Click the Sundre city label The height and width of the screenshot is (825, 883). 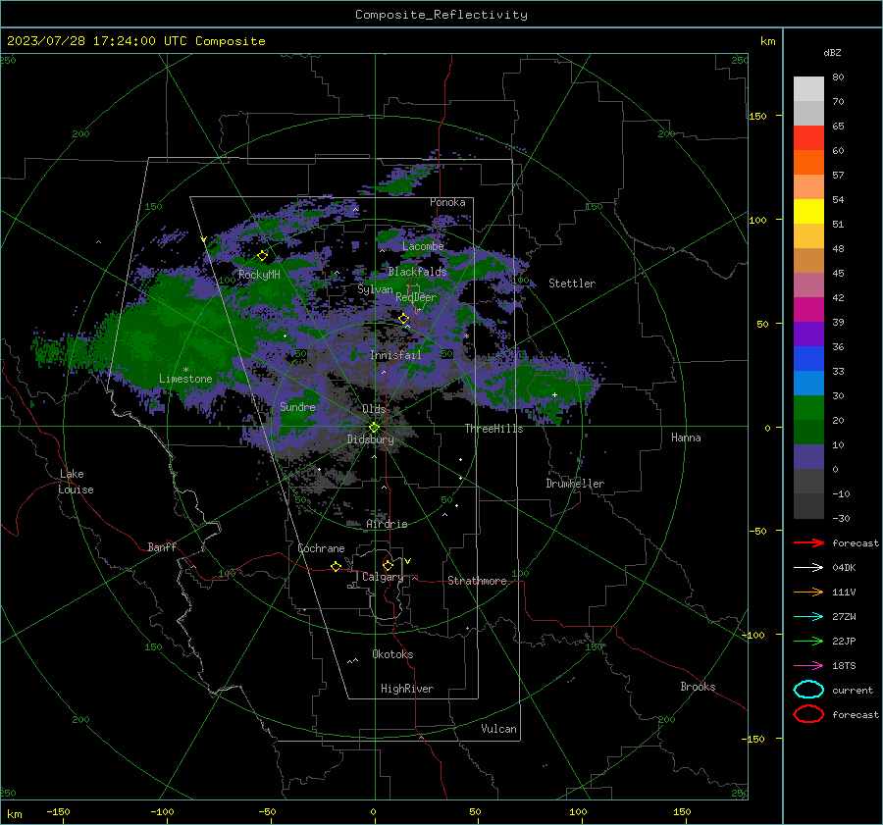297,406
